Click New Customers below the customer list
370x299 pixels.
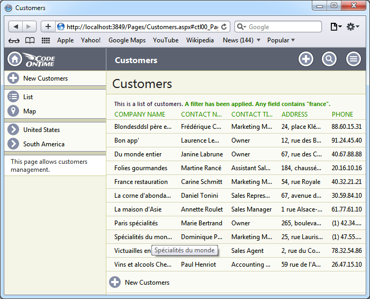[147, 283]
